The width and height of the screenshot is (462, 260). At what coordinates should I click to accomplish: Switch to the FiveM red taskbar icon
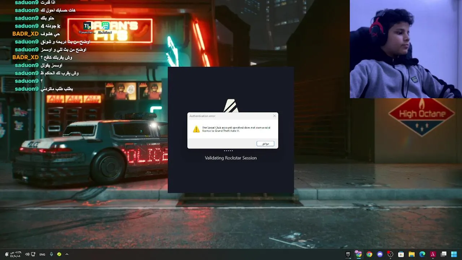pos(433,254)
